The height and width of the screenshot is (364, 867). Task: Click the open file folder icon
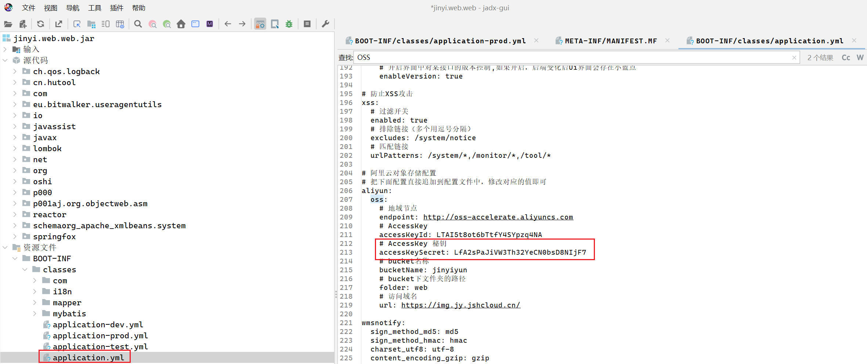click(8, 24)
